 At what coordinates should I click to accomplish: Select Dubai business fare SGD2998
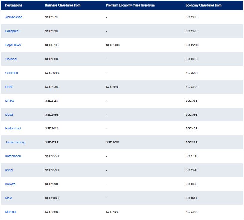[x=52, y=115]
